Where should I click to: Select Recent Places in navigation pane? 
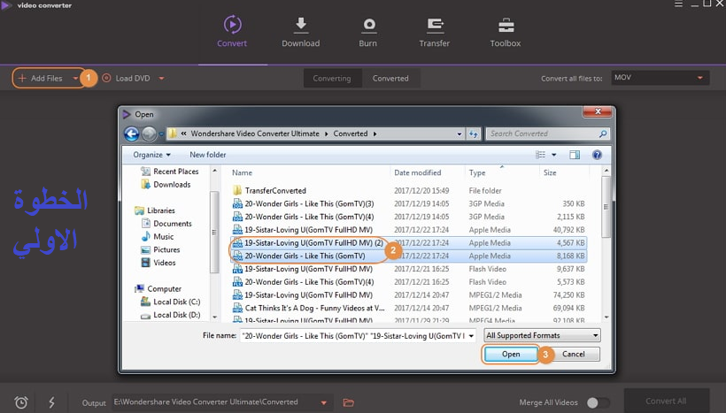(x=169, y=171)
